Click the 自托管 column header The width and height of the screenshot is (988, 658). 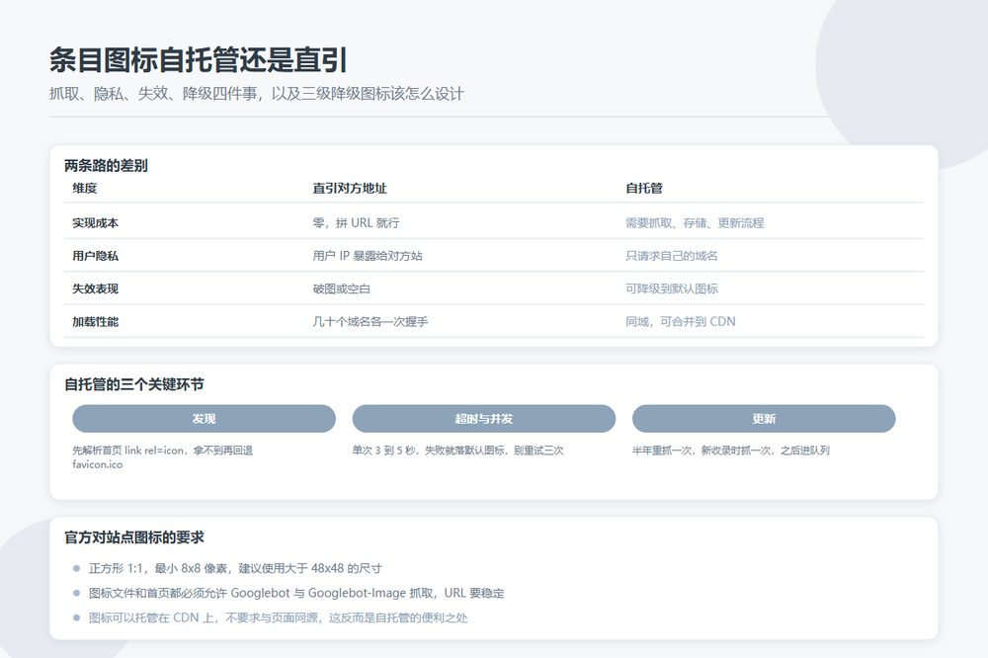(x=644, y=188)
